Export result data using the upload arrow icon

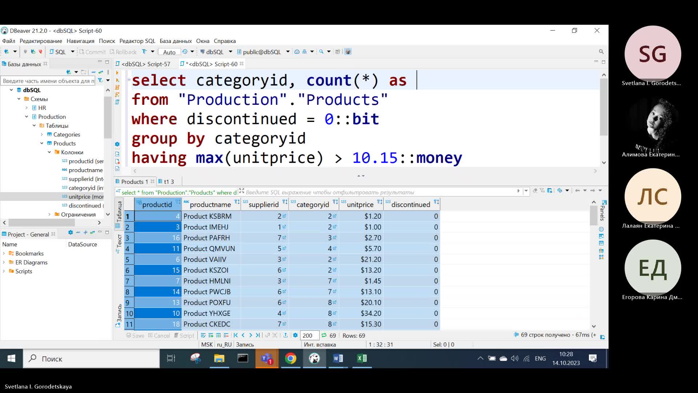pos(286,335)
